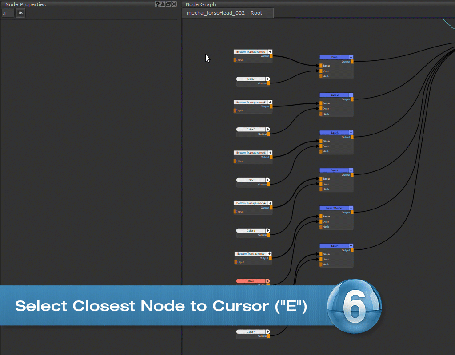Click the triangle icon in Node Properties header
The height and width of the screenshot is (355, 455).
tap(163, 4)
